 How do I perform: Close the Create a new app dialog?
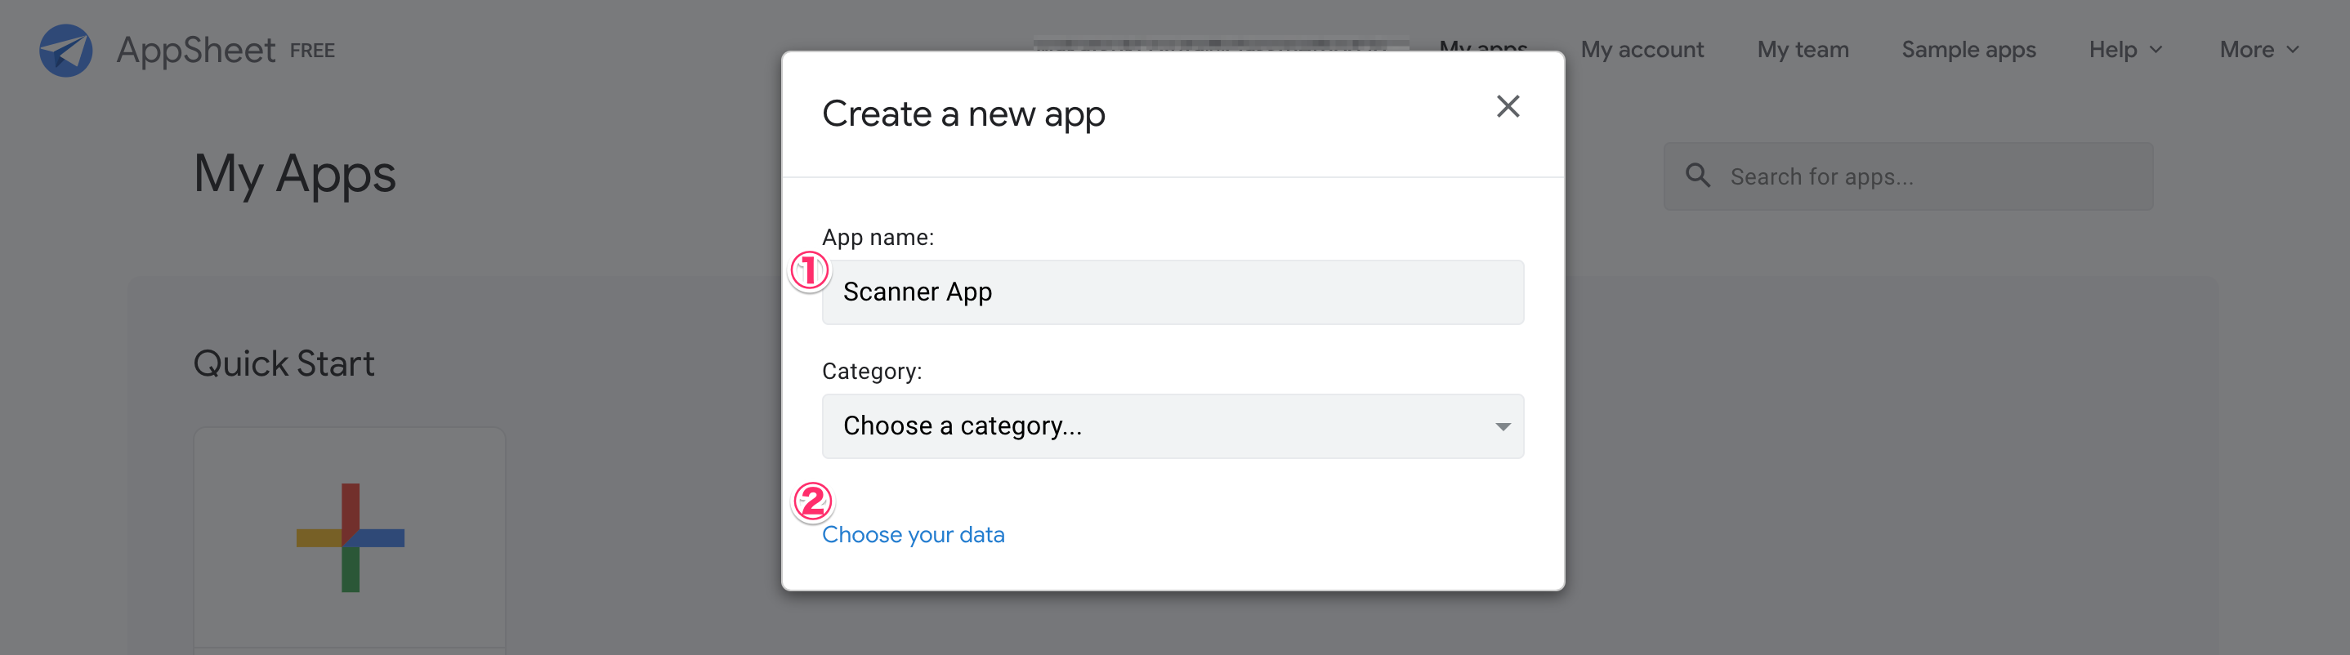click(x=1507, y=107)
